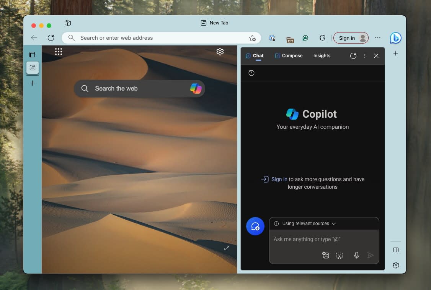Add a new vertical tab
Screen dimensions: 431x290
(x=33, y=83)
